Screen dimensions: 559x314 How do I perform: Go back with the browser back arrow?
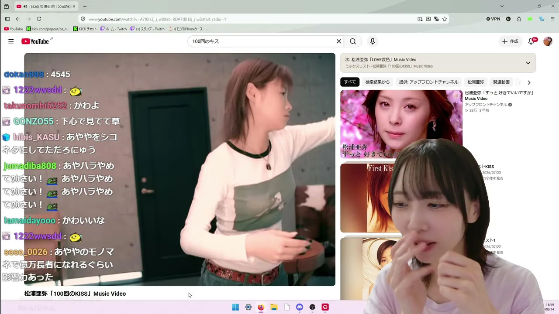18,19
